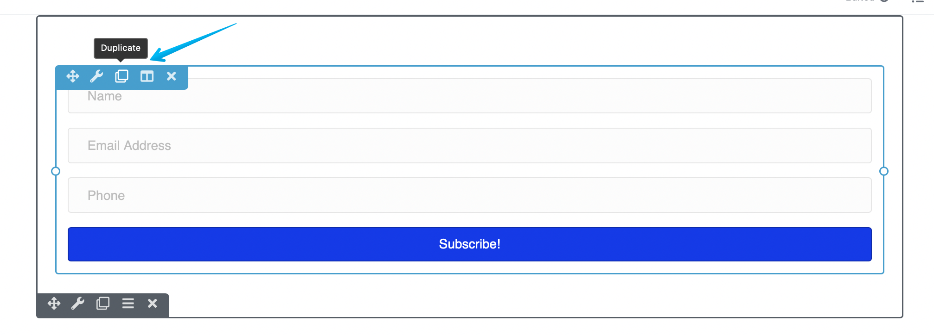The image size is (934, 335).
Task: Click the right module resize handle
Action: tap(884, 171)
